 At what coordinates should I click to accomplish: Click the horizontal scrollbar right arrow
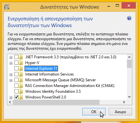124,102
